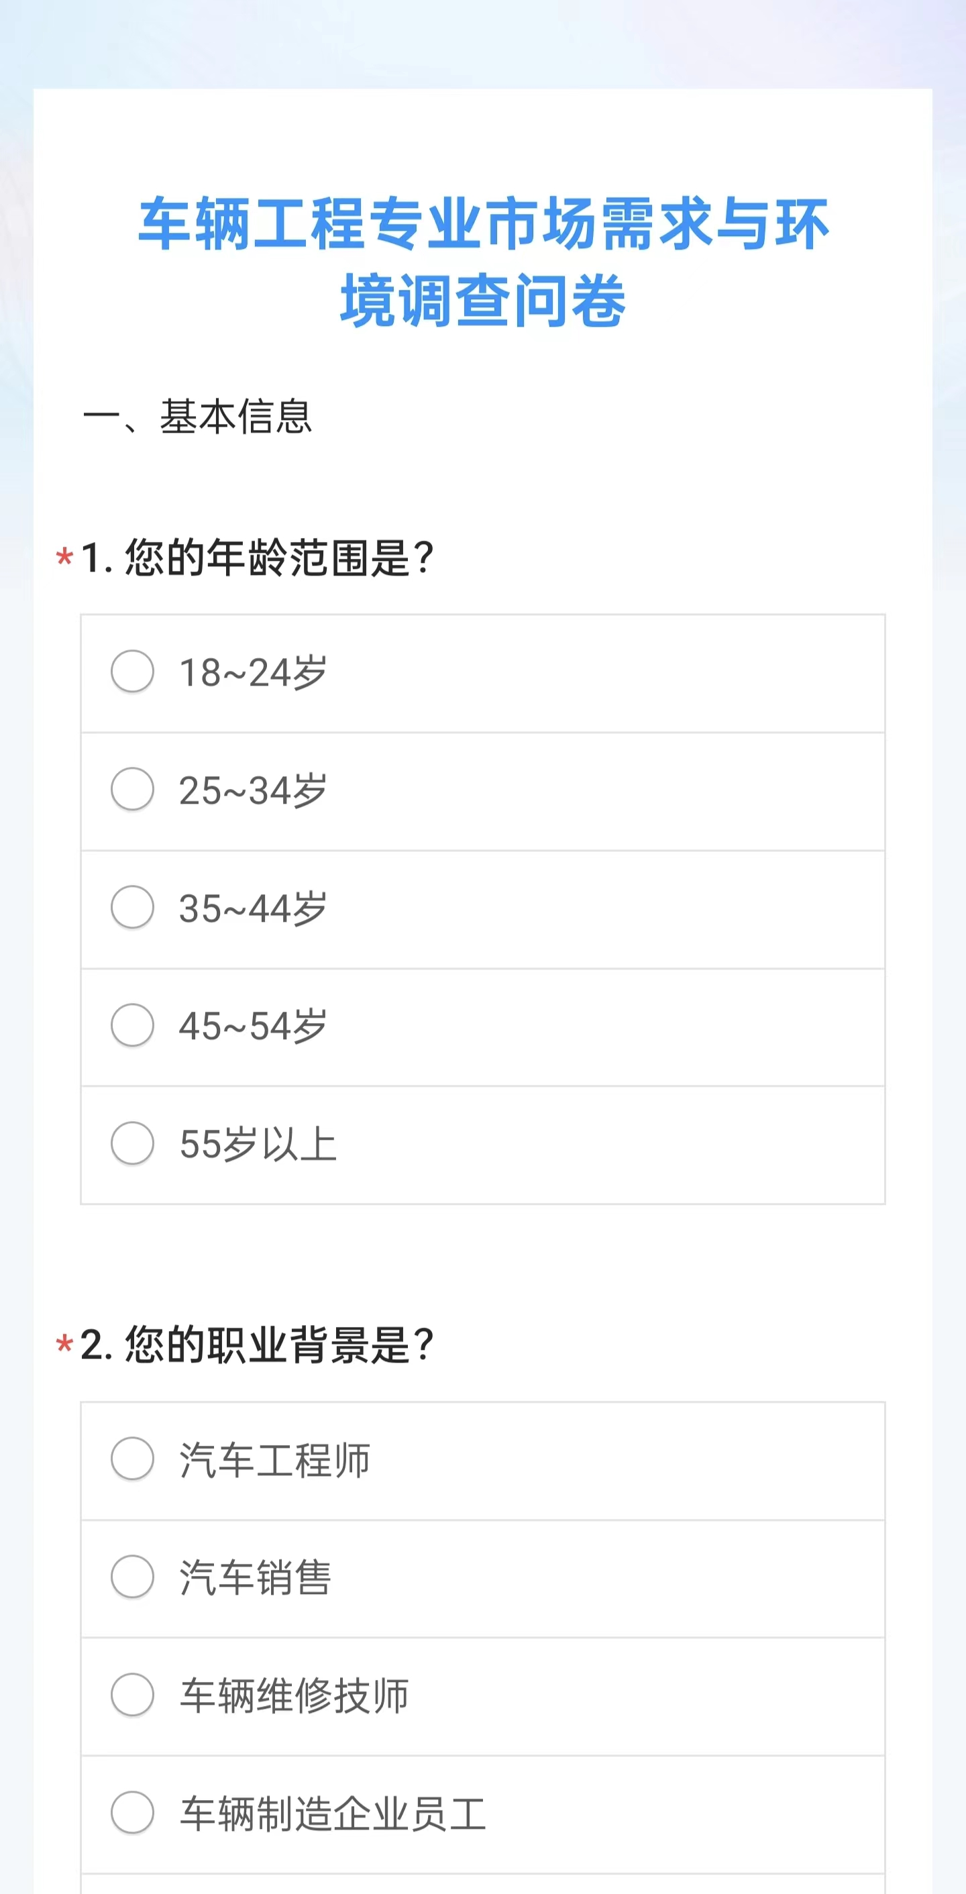Click the red required asterisk beside question 2
Screen dimensions: 966x1894
point(64,1345)
